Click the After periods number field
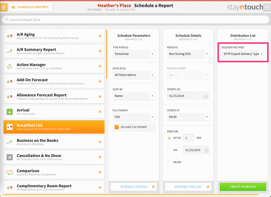The height and width of the screenshot is (197, 271). 189,138
